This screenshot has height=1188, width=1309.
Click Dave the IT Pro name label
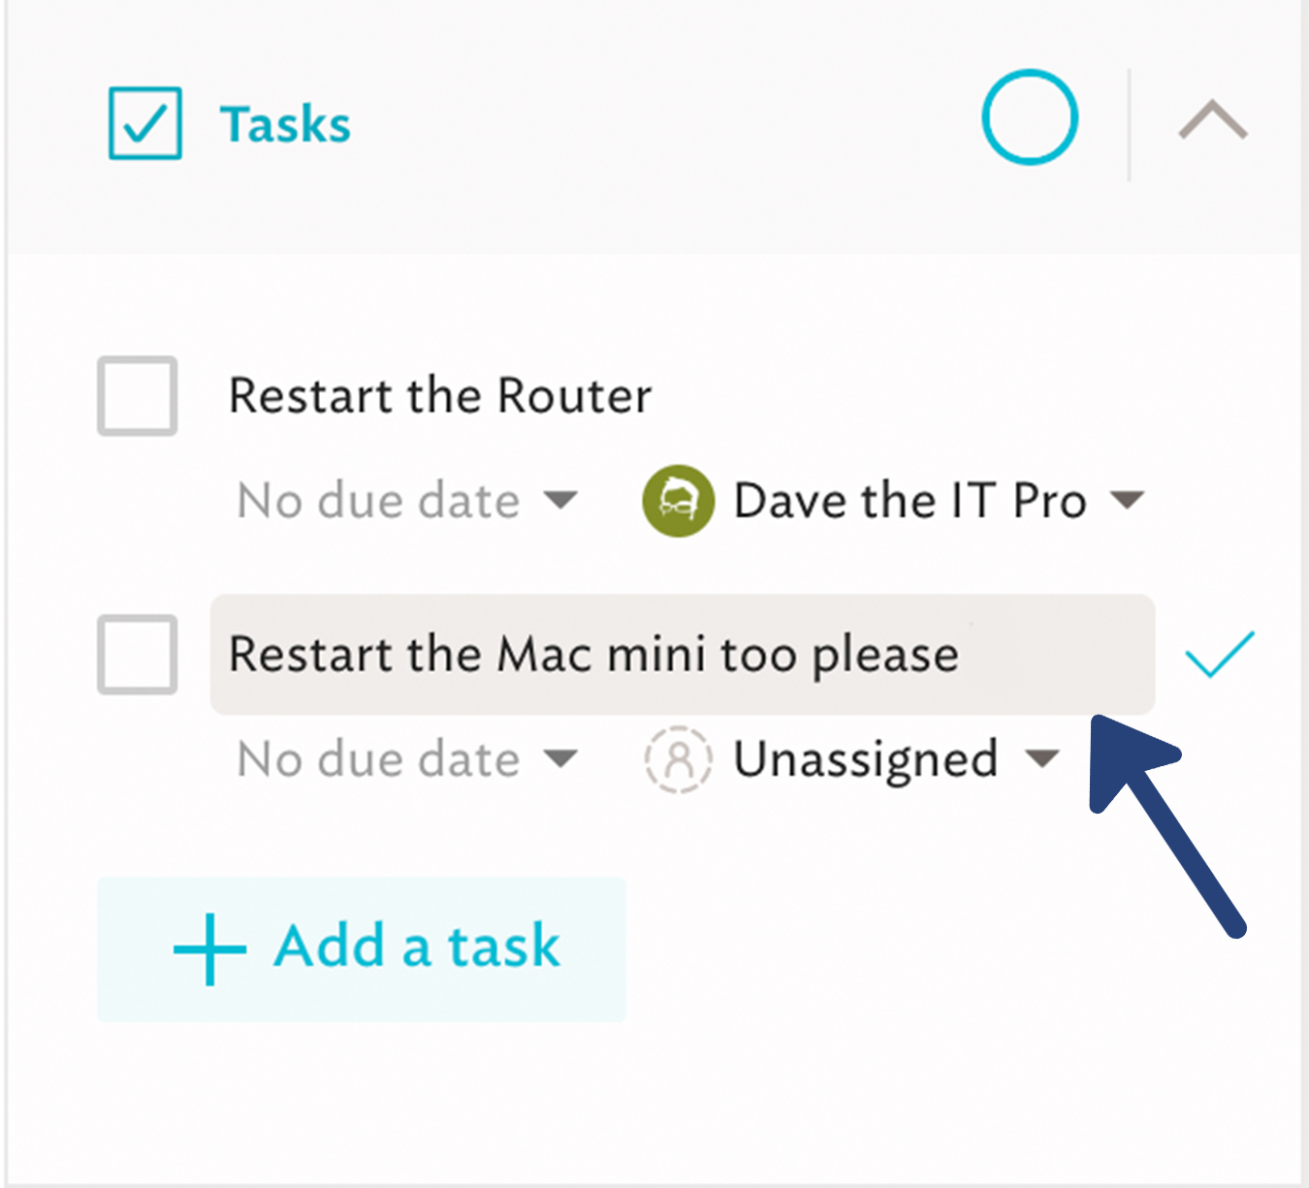tap(910, 500)
